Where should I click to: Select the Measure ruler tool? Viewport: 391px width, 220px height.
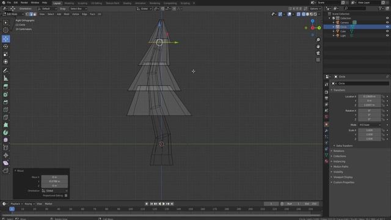click(x=5, y=78)
